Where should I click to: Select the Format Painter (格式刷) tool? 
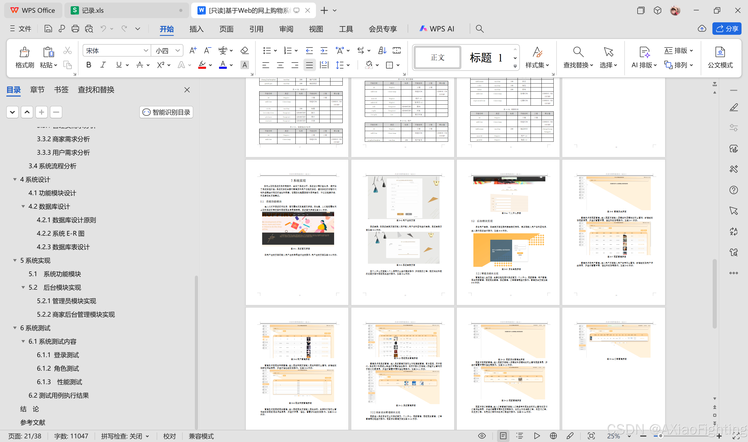tap(24, 57)
